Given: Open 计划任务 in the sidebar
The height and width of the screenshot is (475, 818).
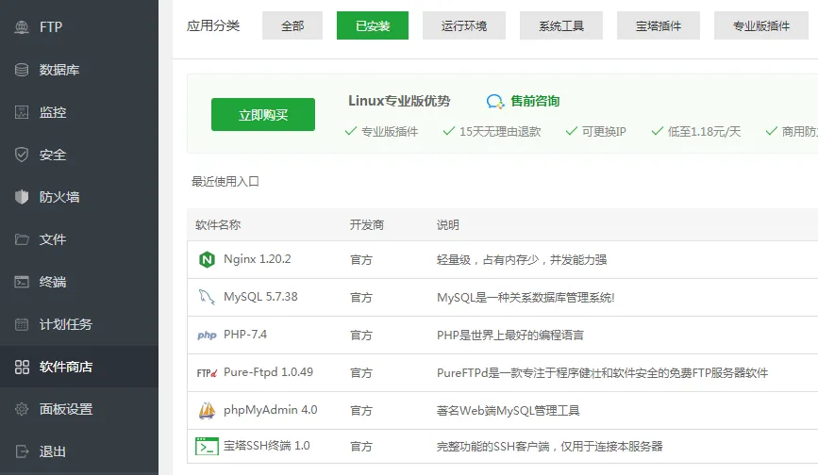Looking at the screenshot, I should point(65,324).
